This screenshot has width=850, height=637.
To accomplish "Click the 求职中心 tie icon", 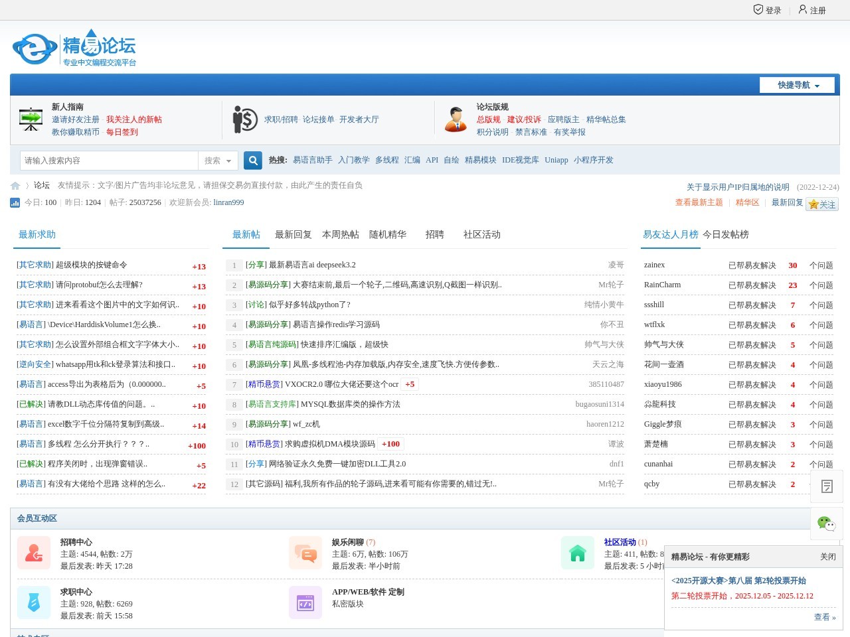I will [34, 602].
